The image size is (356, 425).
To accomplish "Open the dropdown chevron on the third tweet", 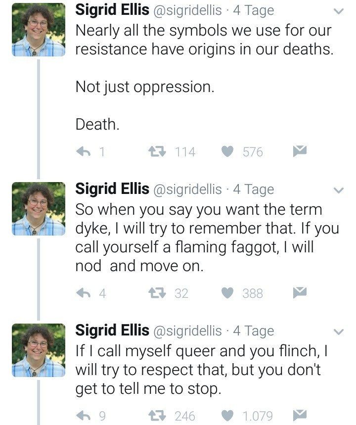I will (339, 332).
